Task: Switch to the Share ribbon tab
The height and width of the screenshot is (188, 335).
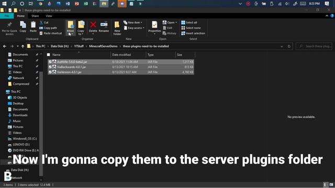Action: (35, 16)
